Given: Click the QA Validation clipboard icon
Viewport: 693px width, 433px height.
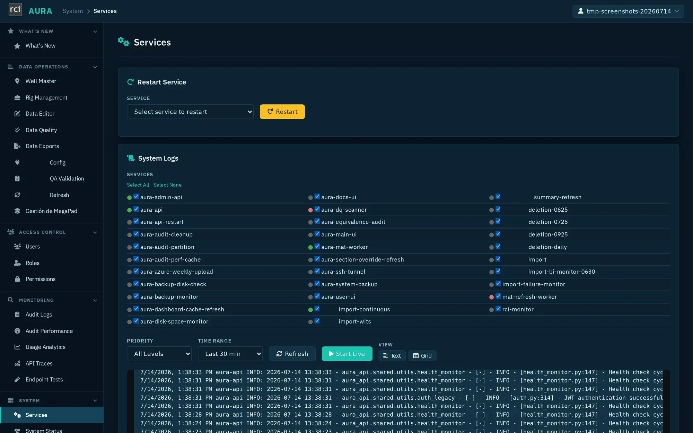Looking at the screenshot, I should [x=17, y=179].
